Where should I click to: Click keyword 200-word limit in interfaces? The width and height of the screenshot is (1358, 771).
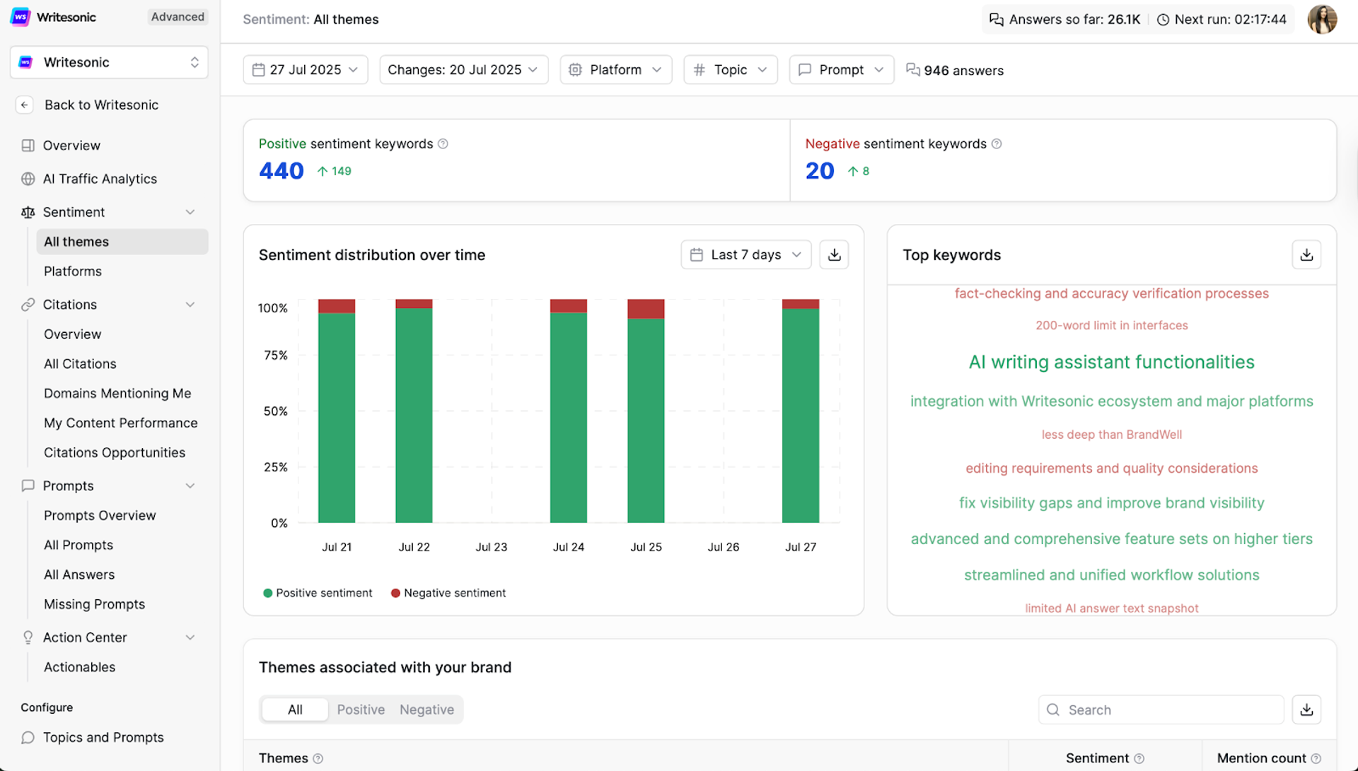pos(1111,326)
